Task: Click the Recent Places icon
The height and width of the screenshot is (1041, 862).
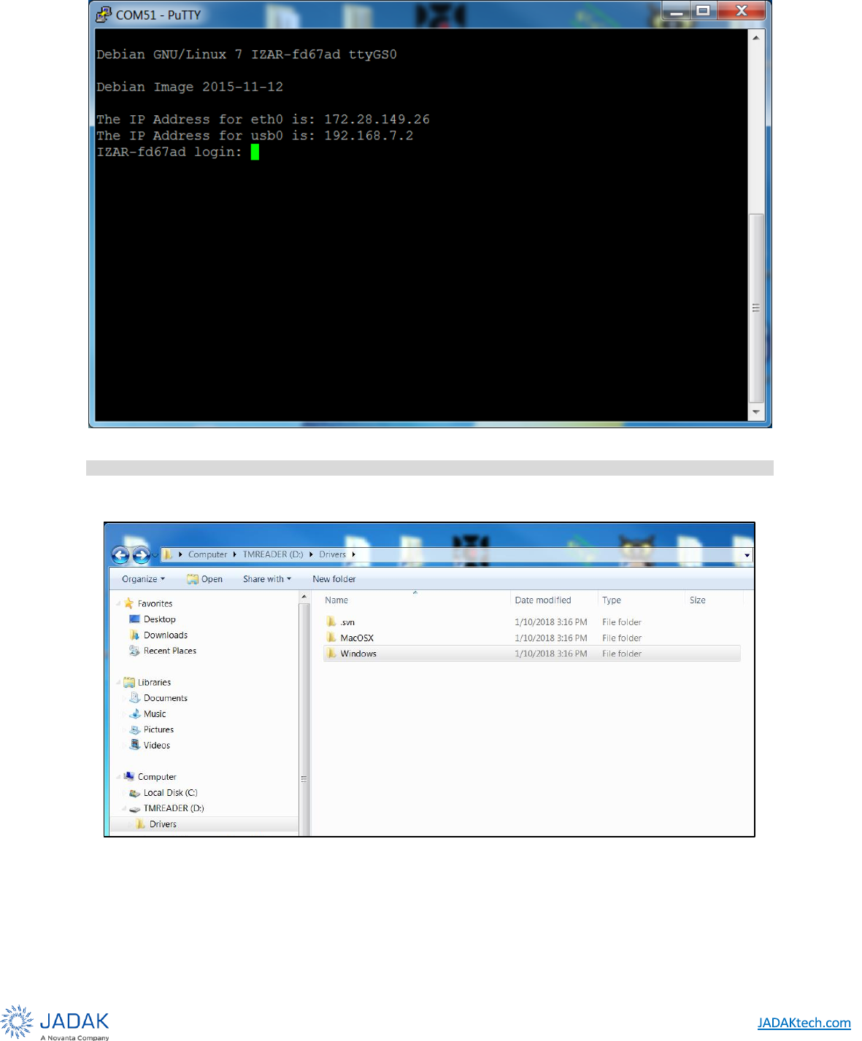Action: (x=134, y=650)
